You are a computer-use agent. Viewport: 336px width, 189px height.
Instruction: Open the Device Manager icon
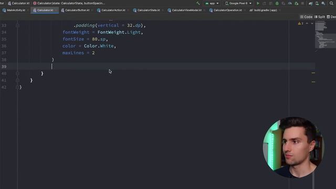(317, 3)
